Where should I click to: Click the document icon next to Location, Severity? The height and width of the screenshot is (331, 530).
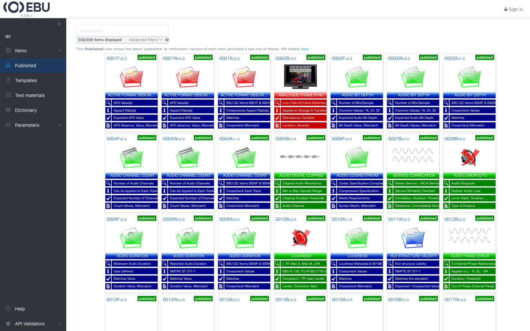coord(277,125)
